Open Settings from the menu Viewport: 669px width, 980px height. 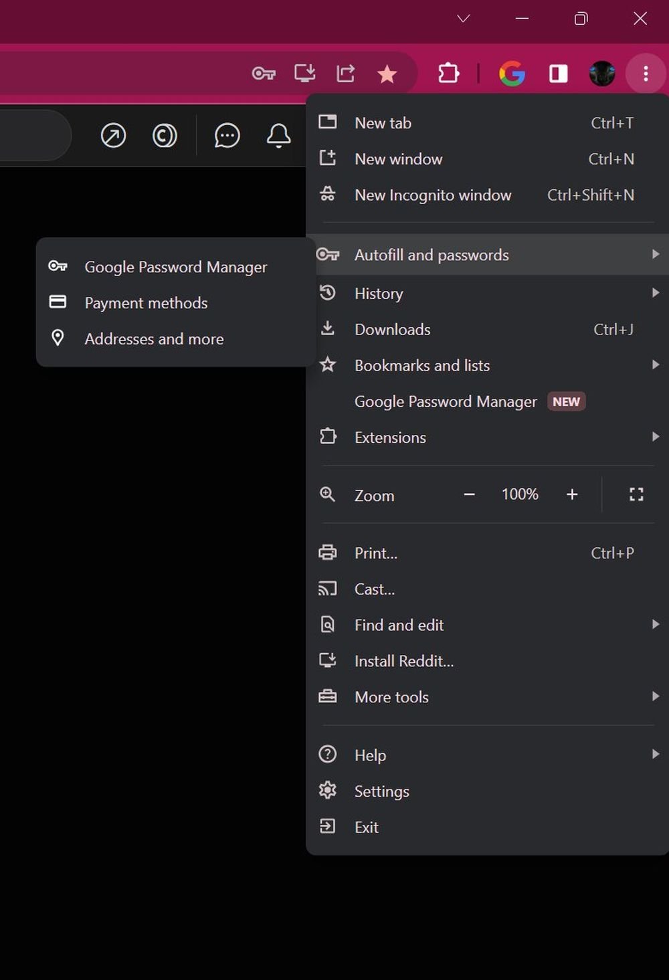click(381, 791)
